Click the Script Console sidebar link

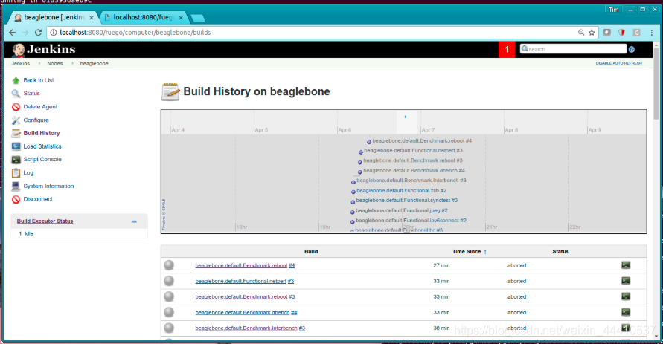pyautogui.click(x=42, y=160)
